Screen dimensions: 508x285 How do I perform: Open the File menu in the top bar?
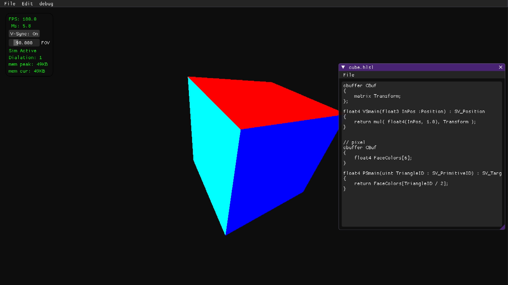10,4
